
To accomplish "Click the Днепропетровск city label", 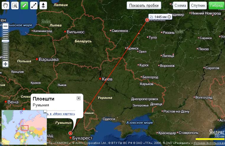I will coord(145,99).
